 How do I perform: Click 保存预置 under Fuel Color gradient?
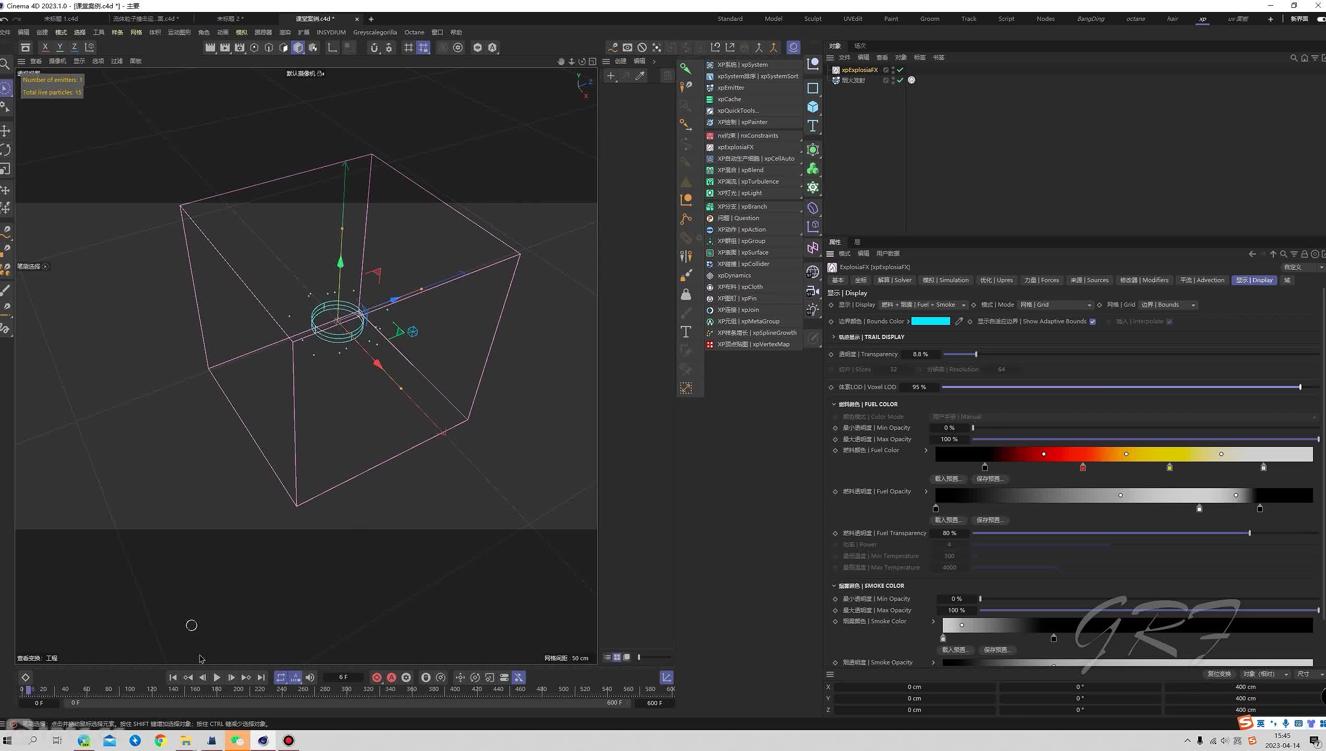click(990, 479)
